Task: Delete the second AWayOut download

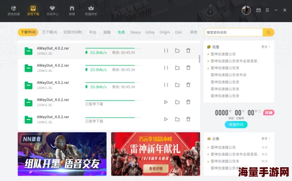Action: coord(188,68)
